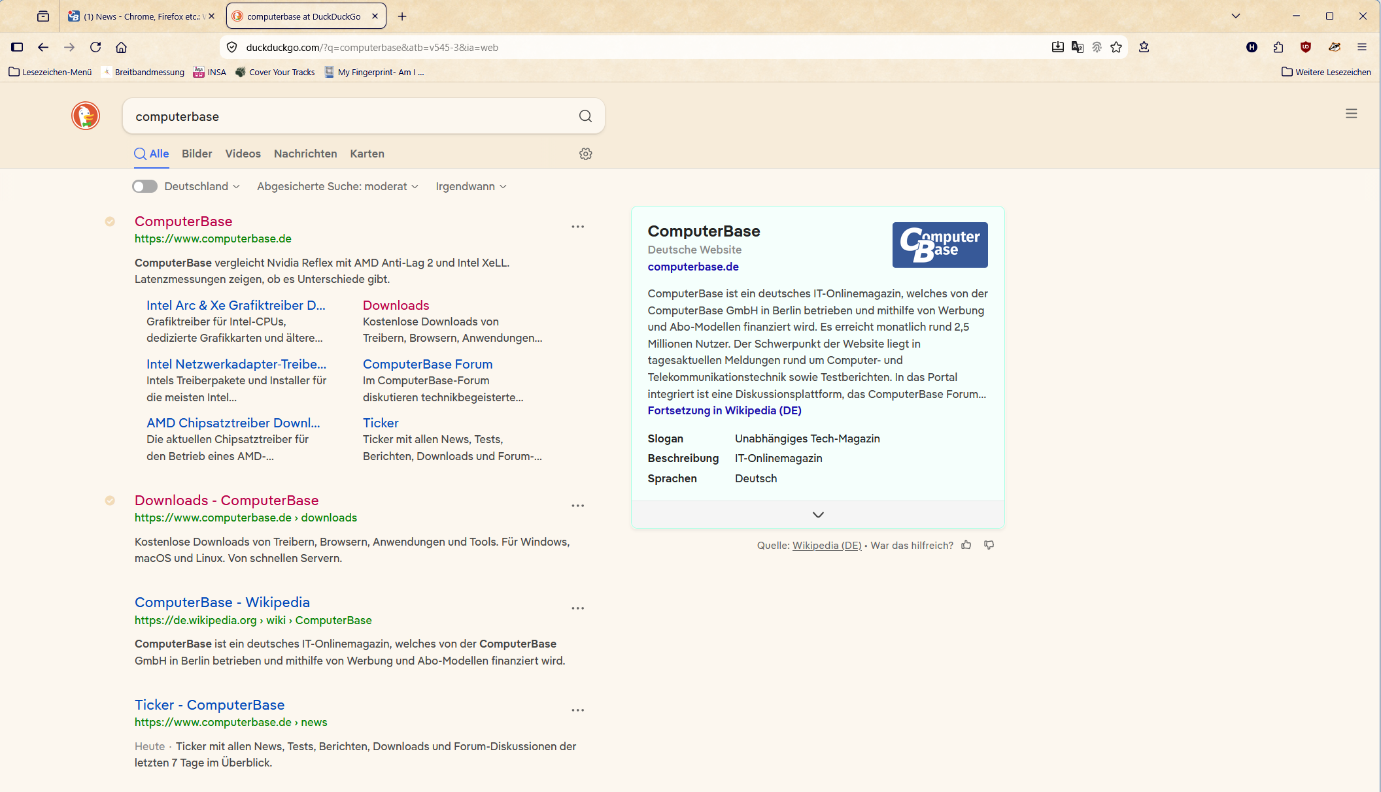The width and height of the screenshot is (1381, 792).
Task: Open the Wikipedia (DE) source link
Action: 827,546
